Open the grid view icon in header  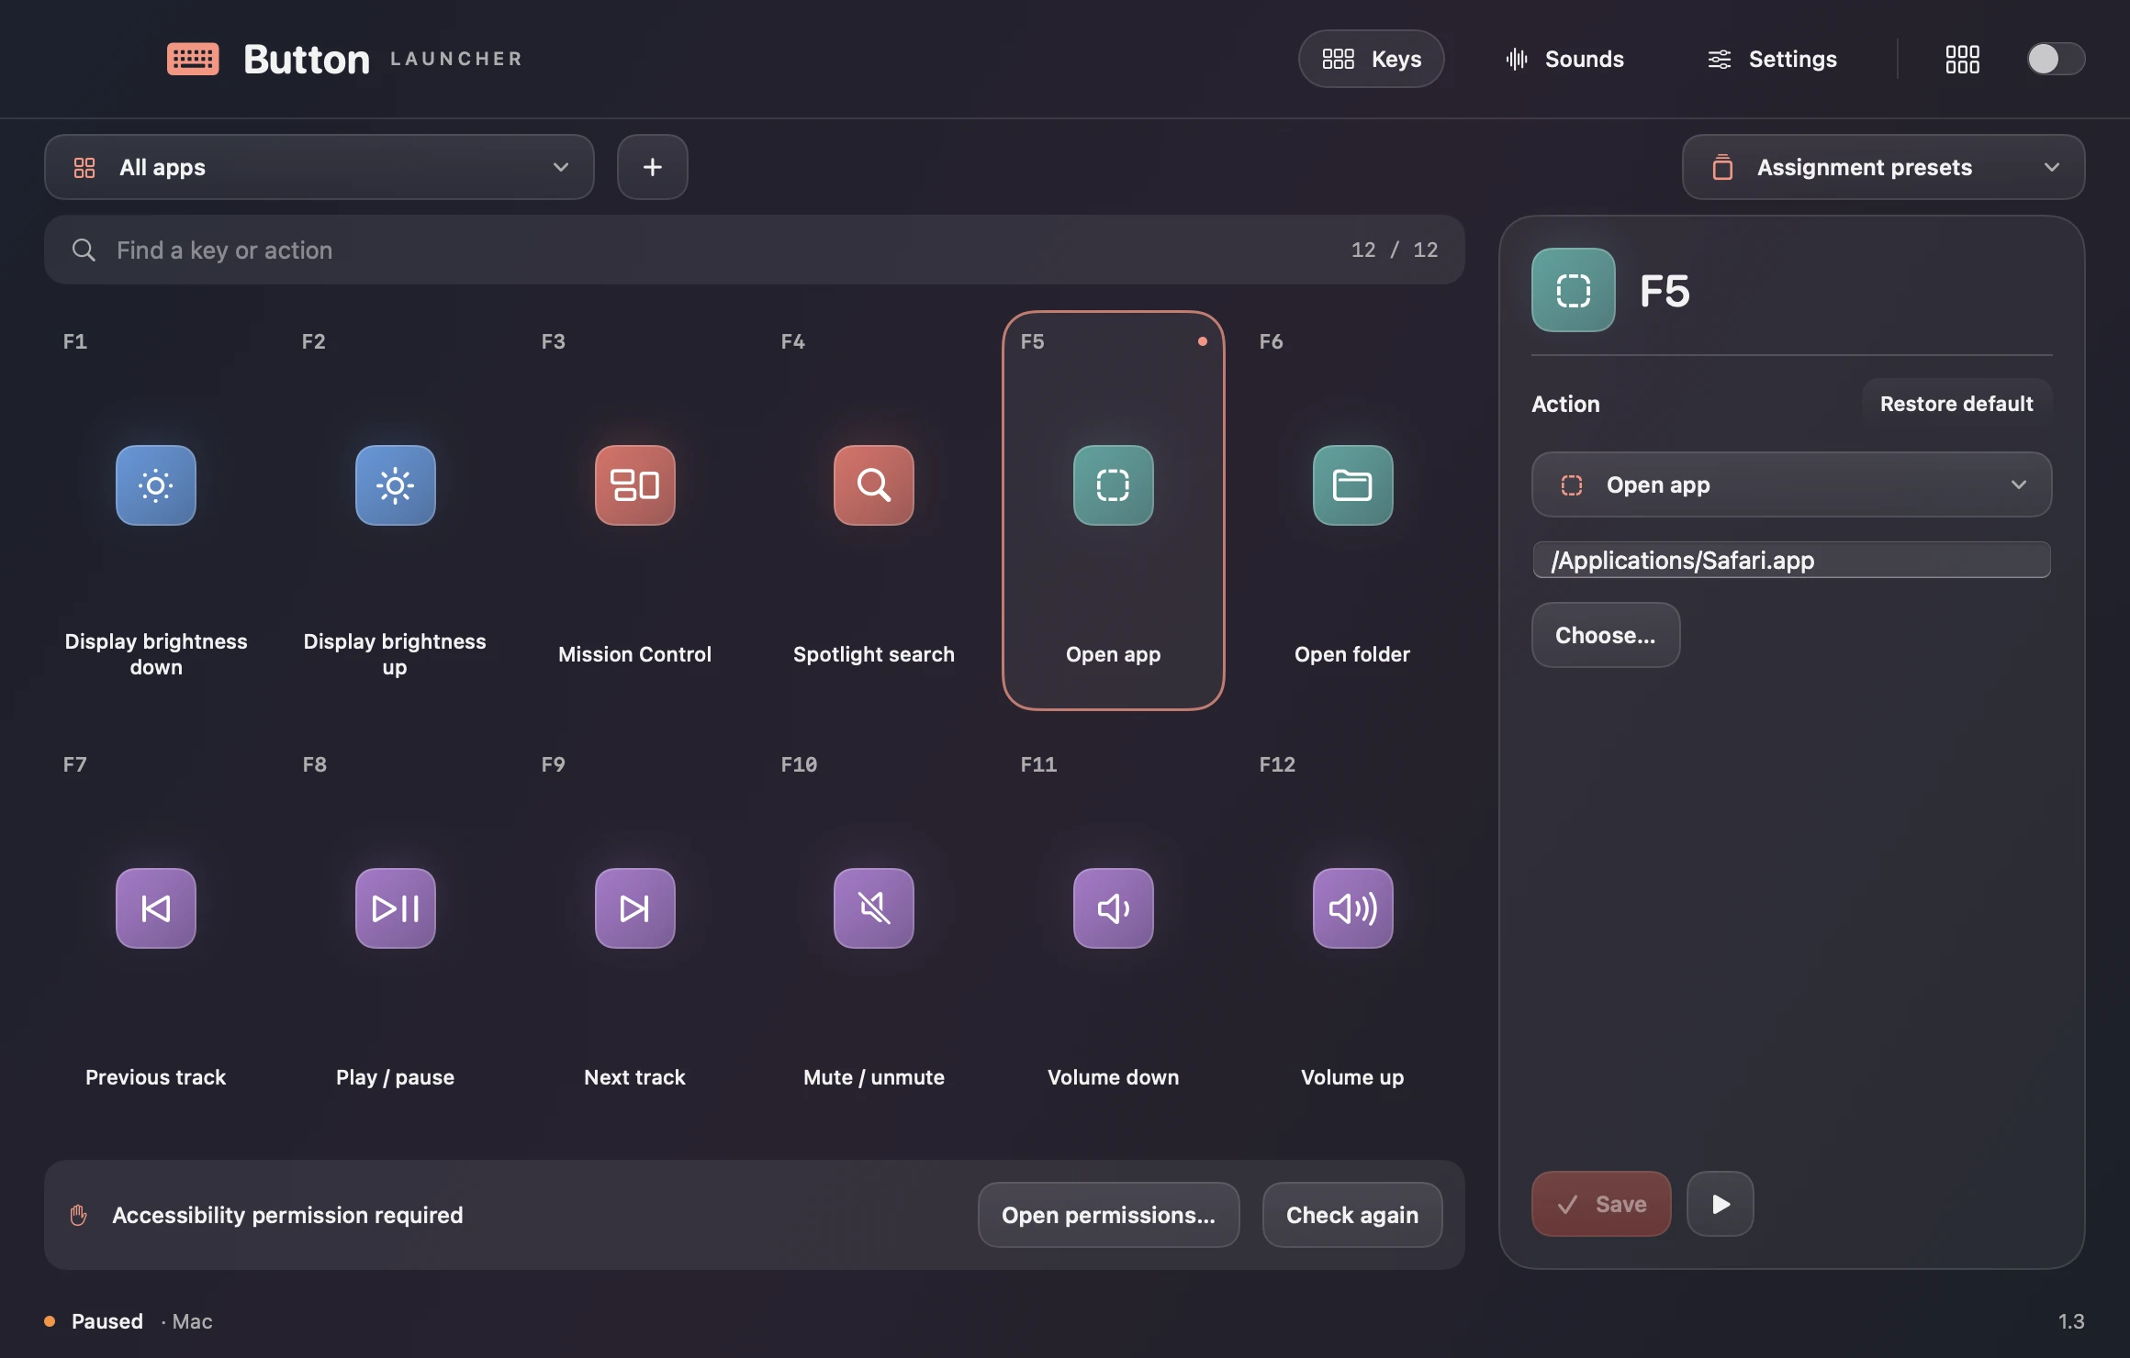(1962, 59)
